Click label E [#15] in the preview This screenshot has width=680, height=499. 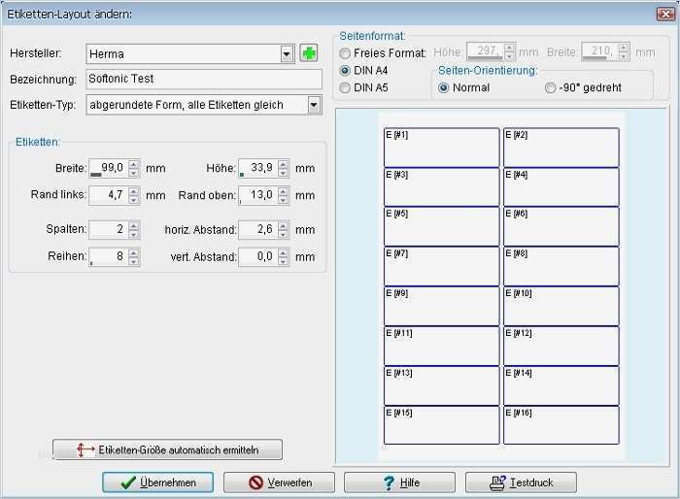click(441, 425)
